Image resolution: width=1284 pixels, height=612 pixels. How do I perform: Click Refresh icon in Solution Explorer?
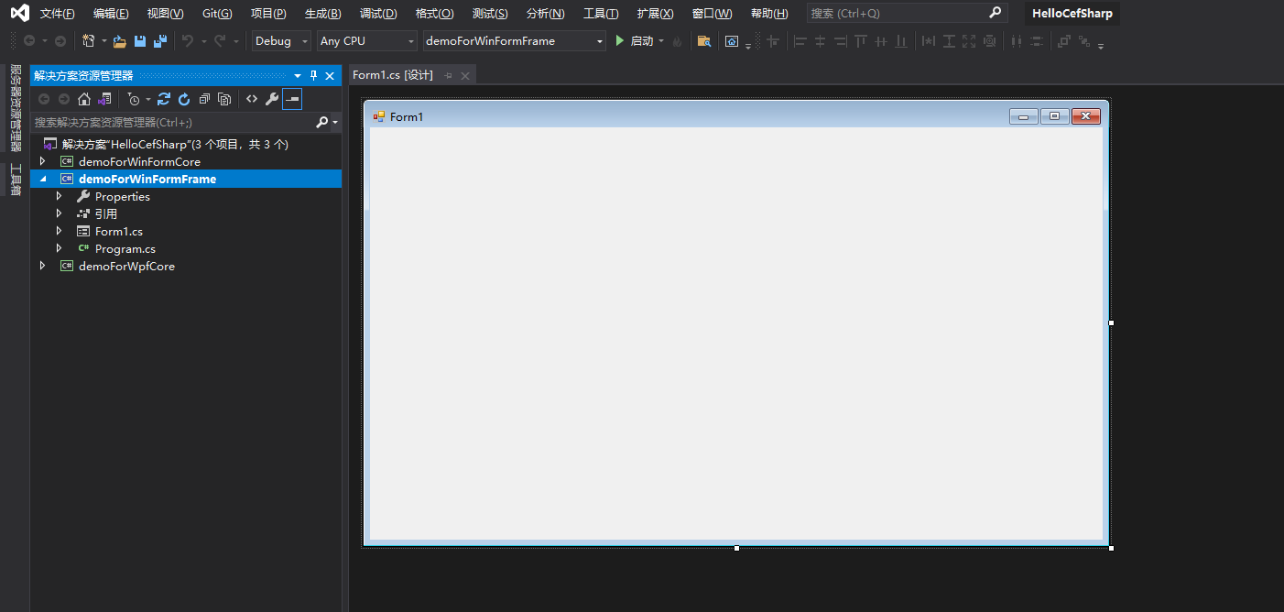184,99
